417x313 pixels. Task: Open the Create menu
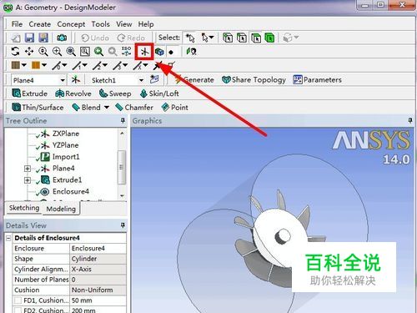coord(40,24)
